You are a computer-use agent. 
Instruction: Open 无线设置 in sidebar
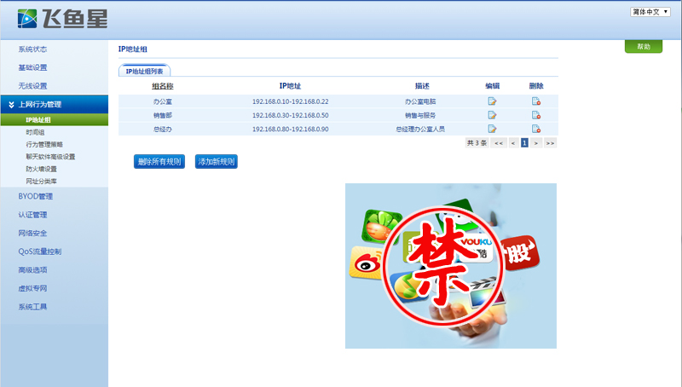pos(32,85)
